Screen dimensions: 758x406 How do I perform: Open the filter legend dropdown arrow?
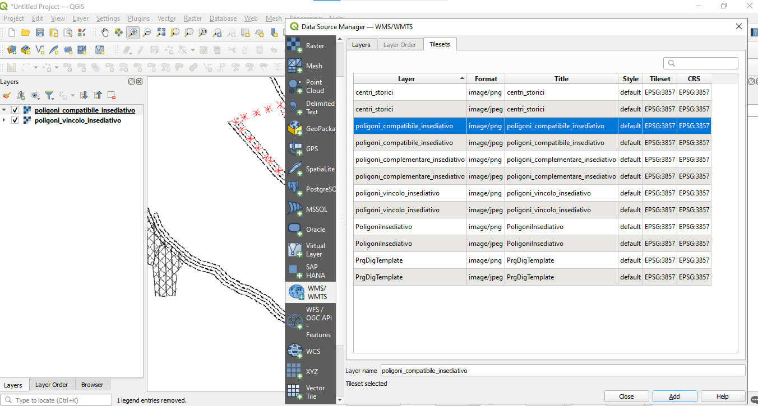tap(53, 99)
